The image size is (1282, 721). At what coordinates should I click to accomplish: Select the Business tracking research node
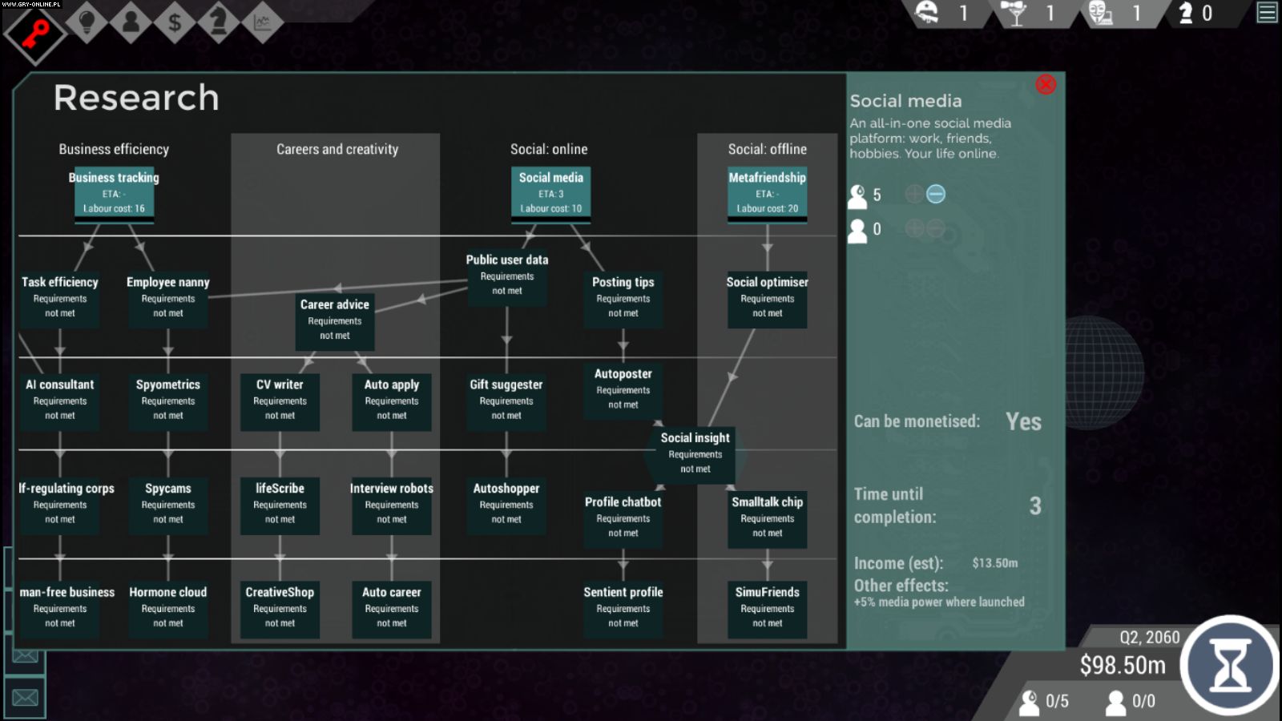114,193
